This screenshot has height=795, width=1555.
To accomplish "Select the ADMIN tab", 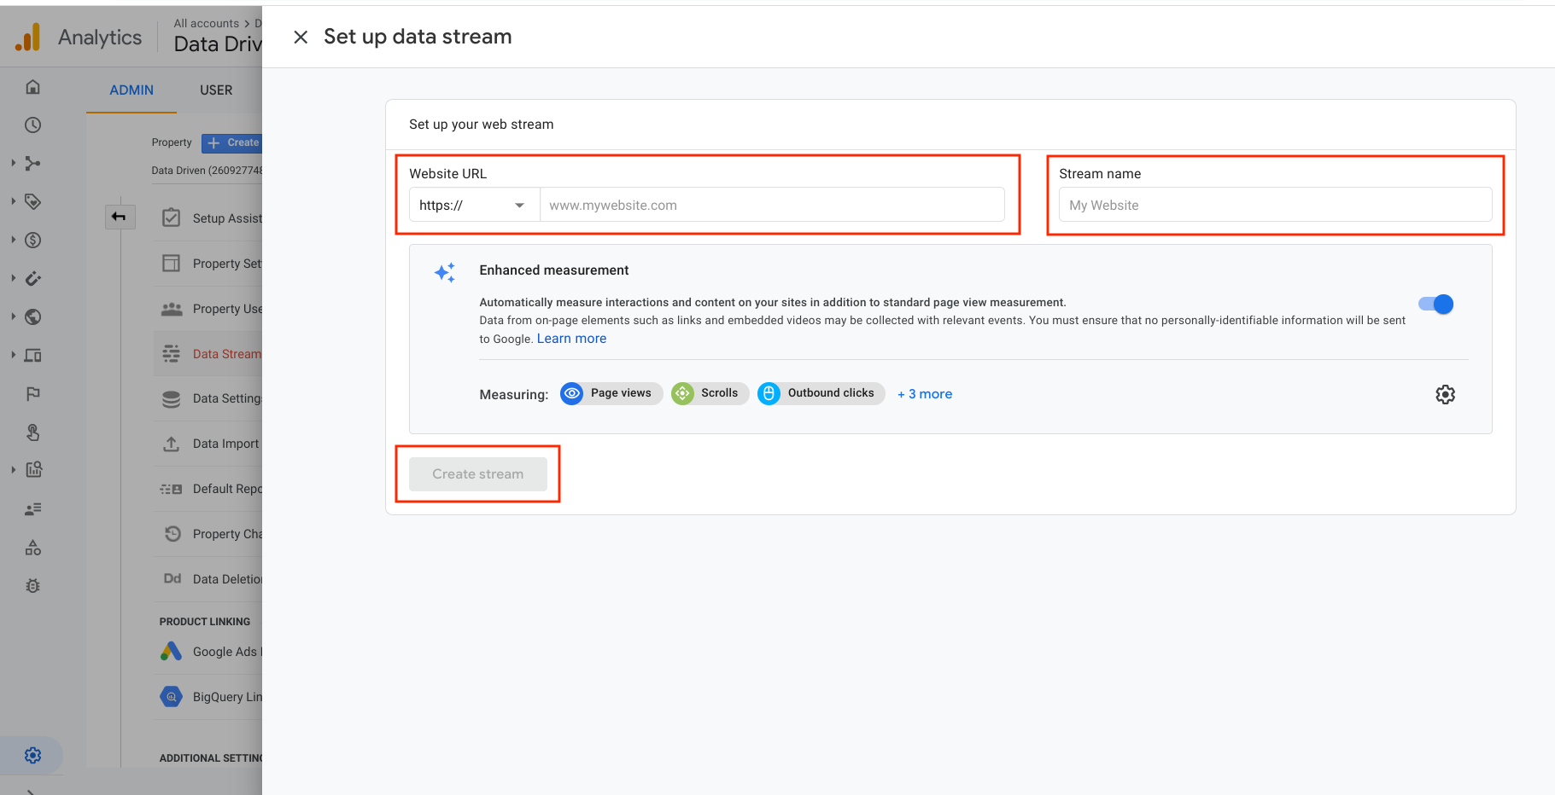I will 131,90.
